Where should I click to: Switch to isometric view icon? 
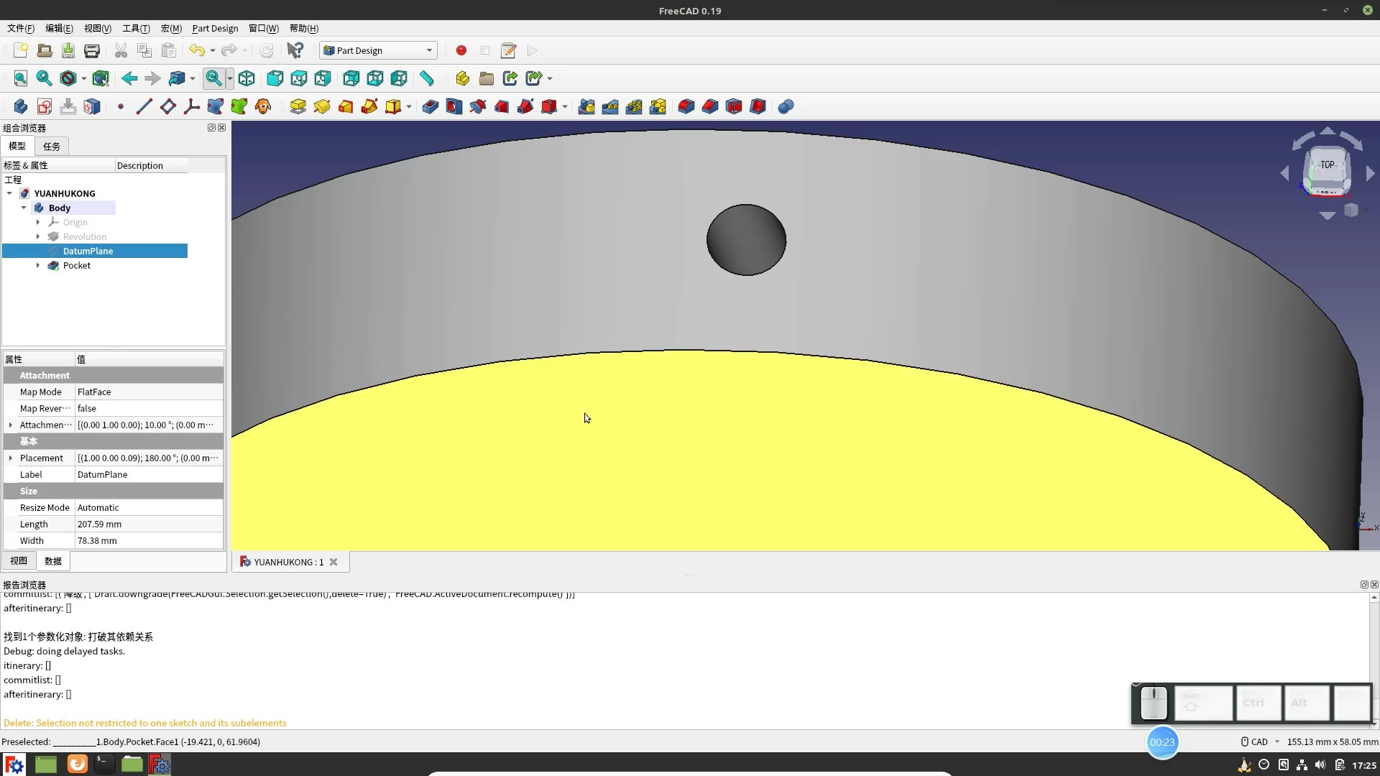coord(247,78)
